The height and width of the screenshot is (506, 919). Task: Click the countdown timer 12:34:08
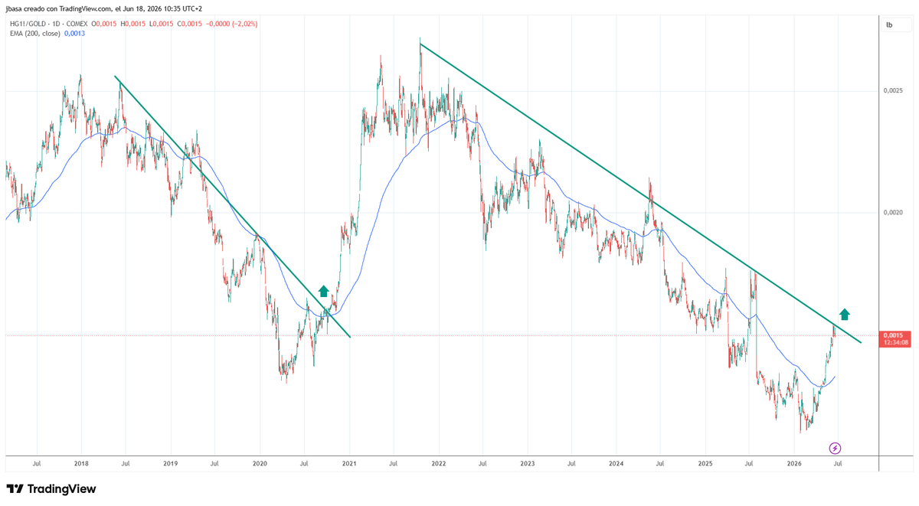895,342
